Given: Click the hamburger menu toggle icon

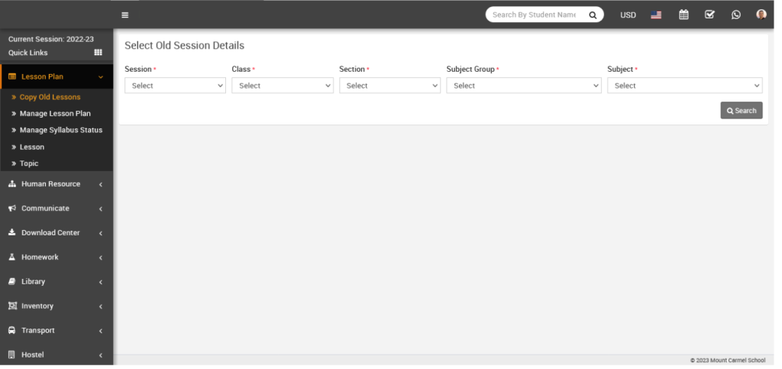Looking at the screenshot, I should pyautogui.click(x=125, y=15).
